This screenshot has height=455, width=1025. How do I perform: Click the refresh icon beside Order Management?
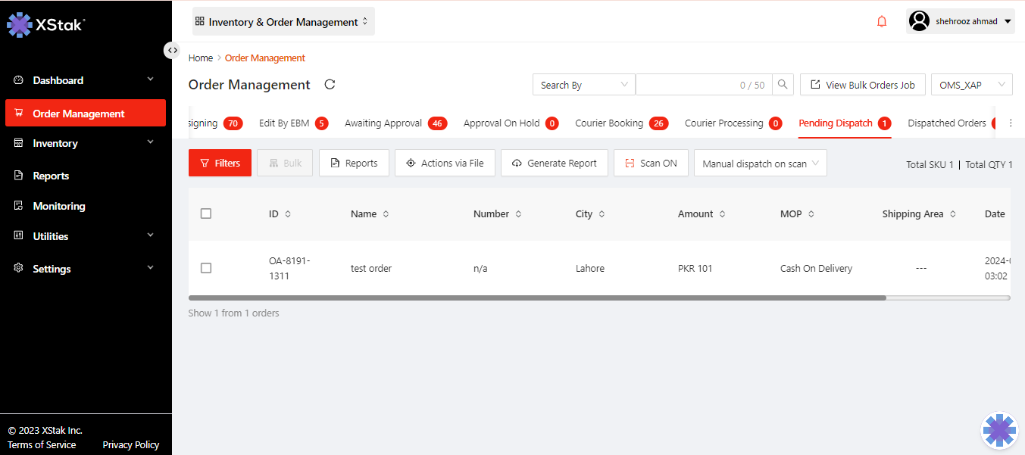(330, 85)
